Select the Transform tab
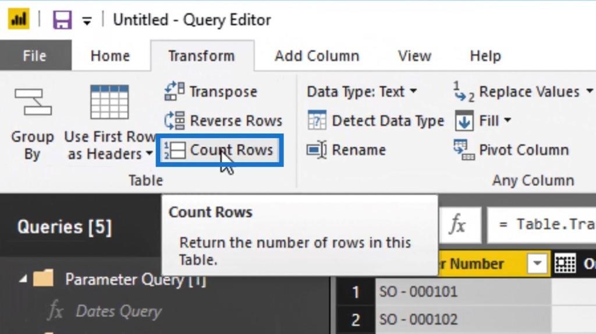 [202, 55]
